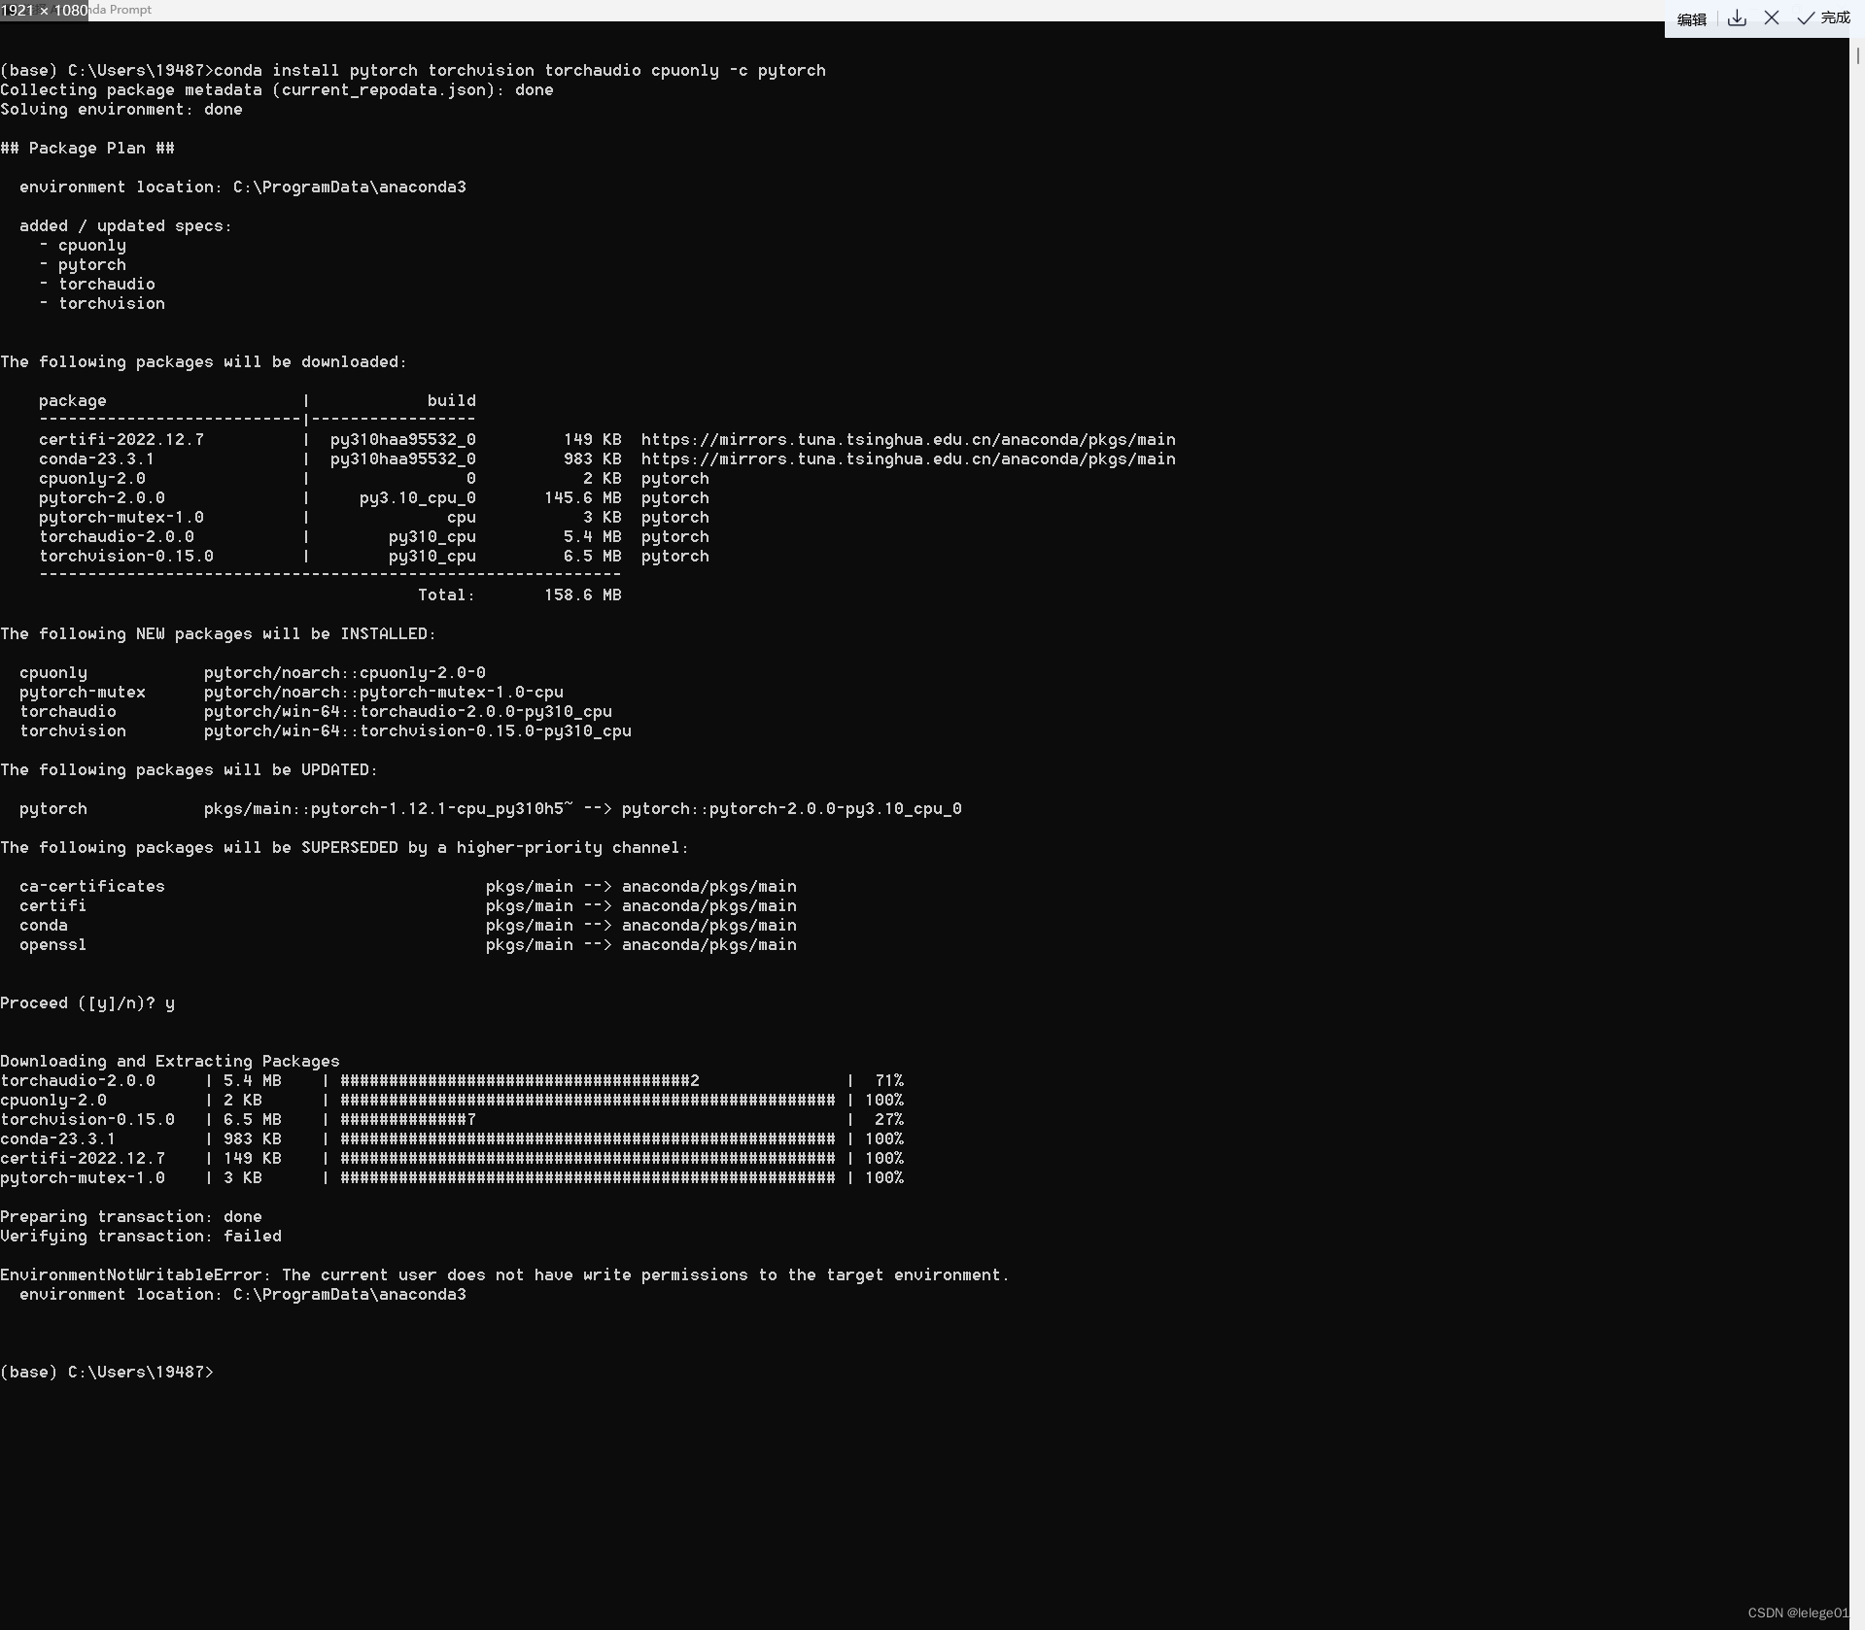Click the 'certifi-2022.12.7' table row name
The width and height of the screenshot is (1865, 1630).
pyautogui.click(x=121, y=439)
